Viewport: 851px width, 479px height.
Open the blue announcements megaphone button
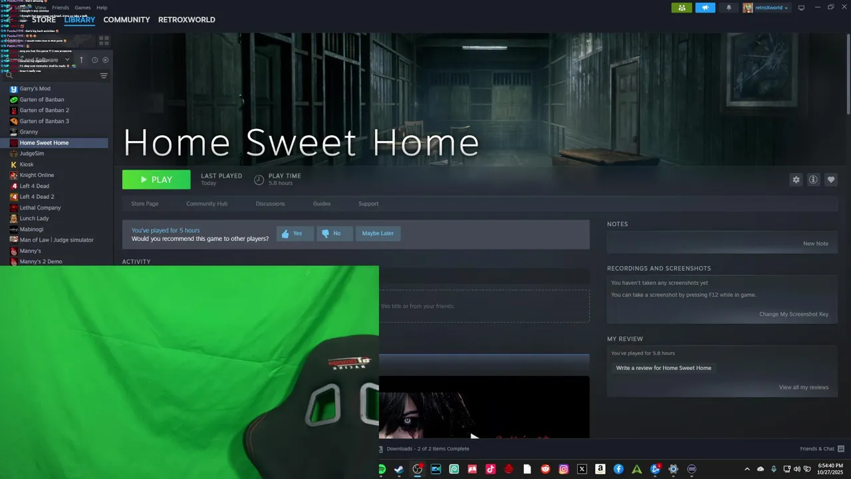[x=705, y=8]
